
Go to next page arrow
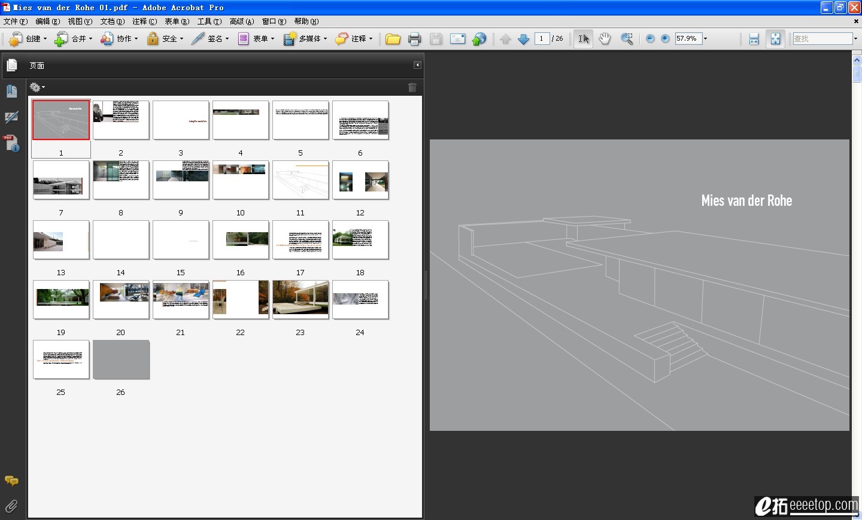[524, 39]
